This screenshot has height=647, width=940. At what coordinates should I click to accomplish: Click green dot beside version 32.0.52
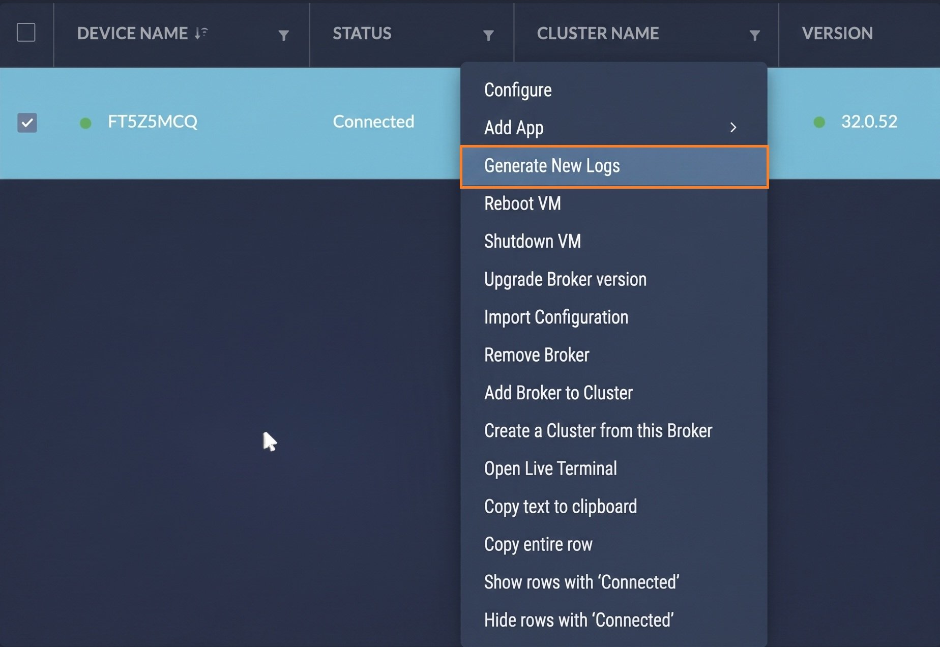(x=819, y=122)
